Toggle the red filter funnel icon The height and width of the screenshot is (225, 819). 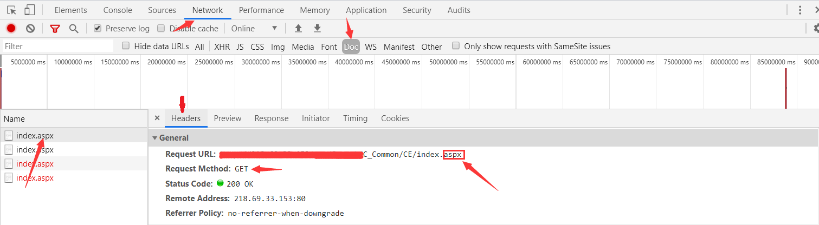55,29
